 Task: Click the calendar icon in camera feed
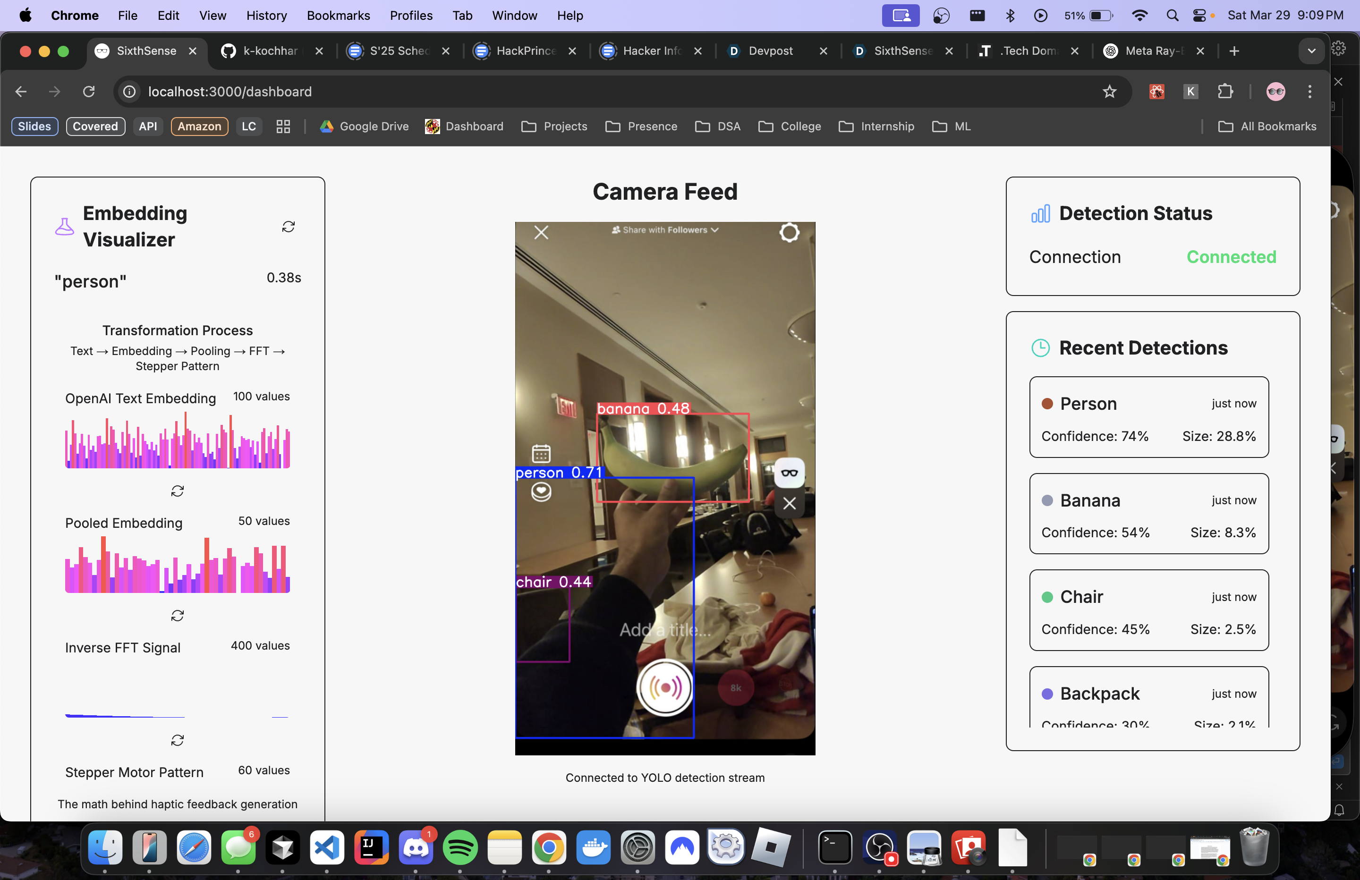point(541,453)
